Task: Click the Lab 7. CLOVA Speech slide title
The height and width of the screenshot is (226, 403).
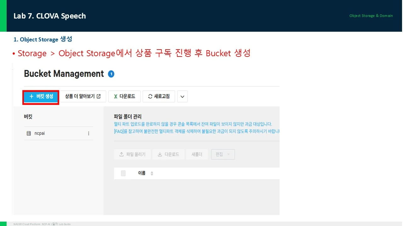Action: click(x=50, y=16)
